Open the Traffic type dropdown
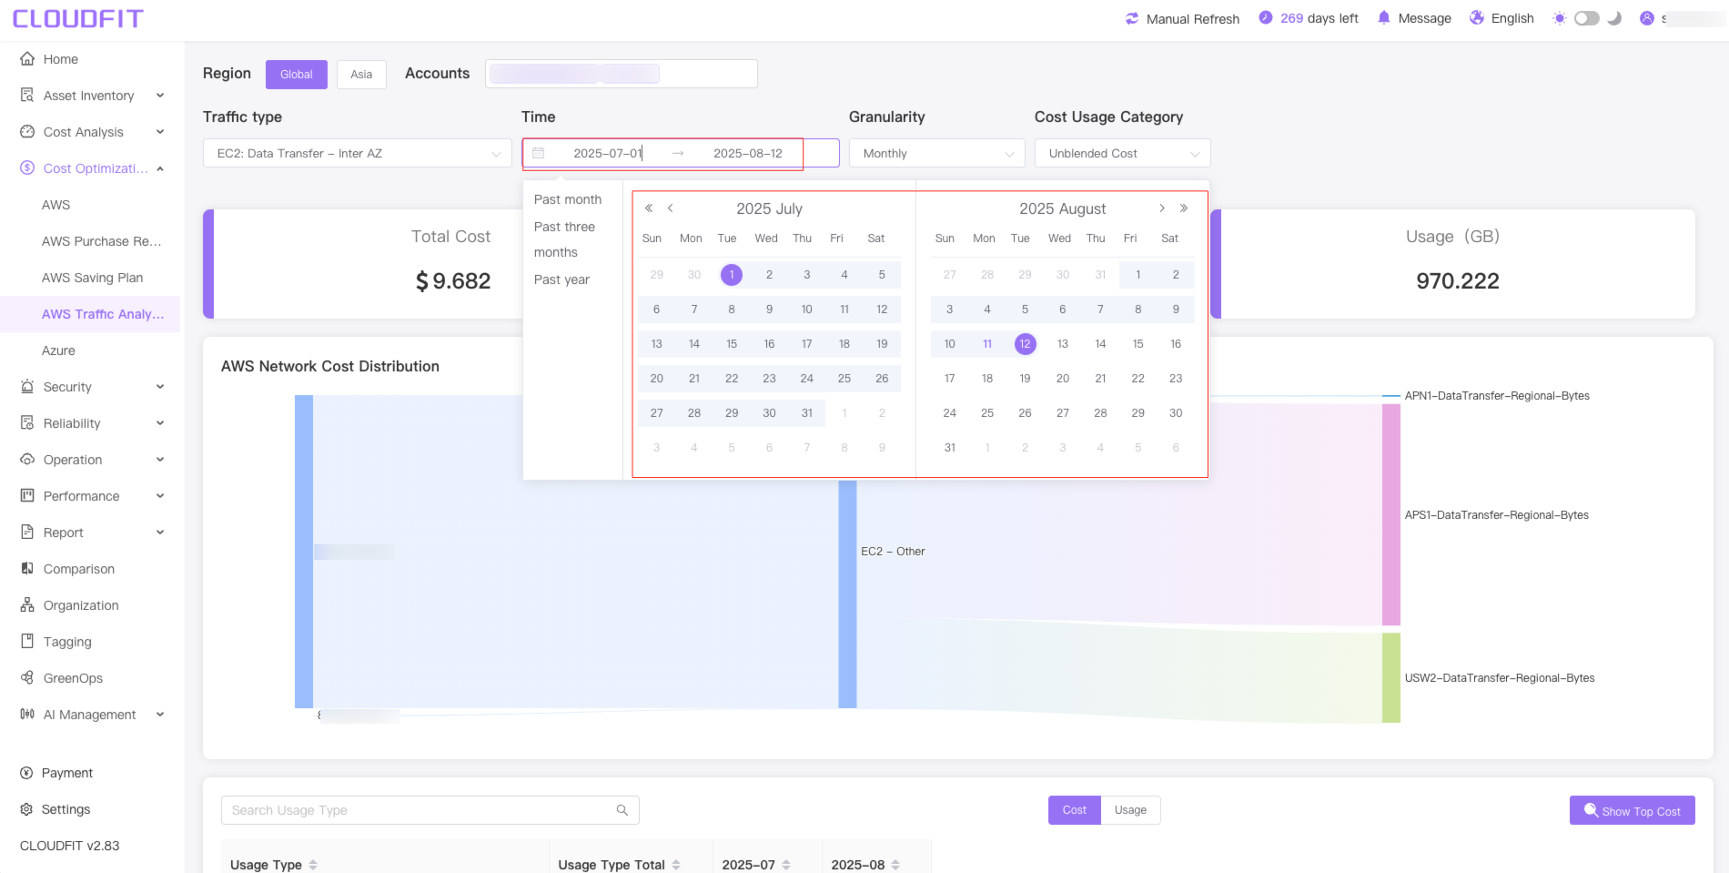 358,153
